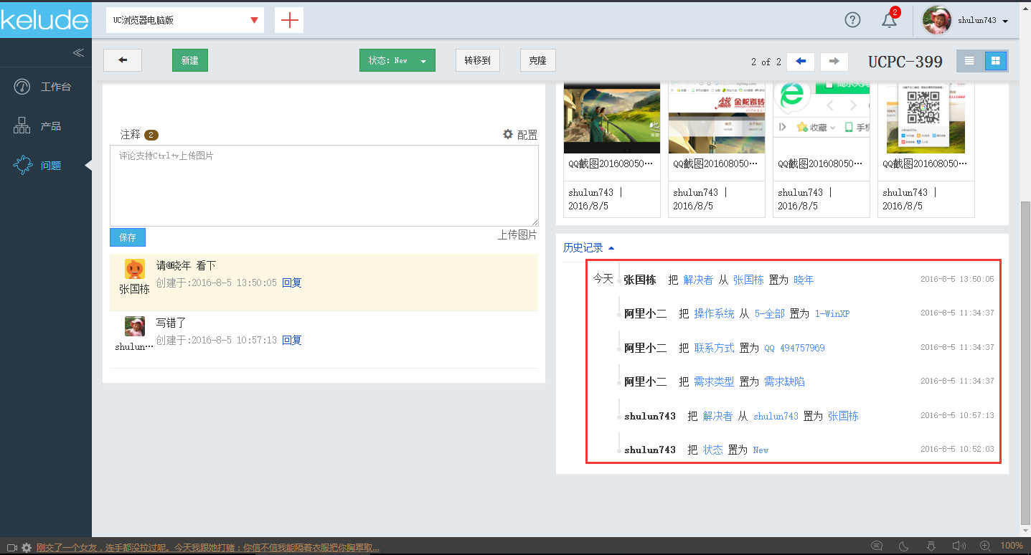Go to the previous issue with the blue arrow
The height and width of the screenshot is (555, 1031).
[x=801, y=62]
